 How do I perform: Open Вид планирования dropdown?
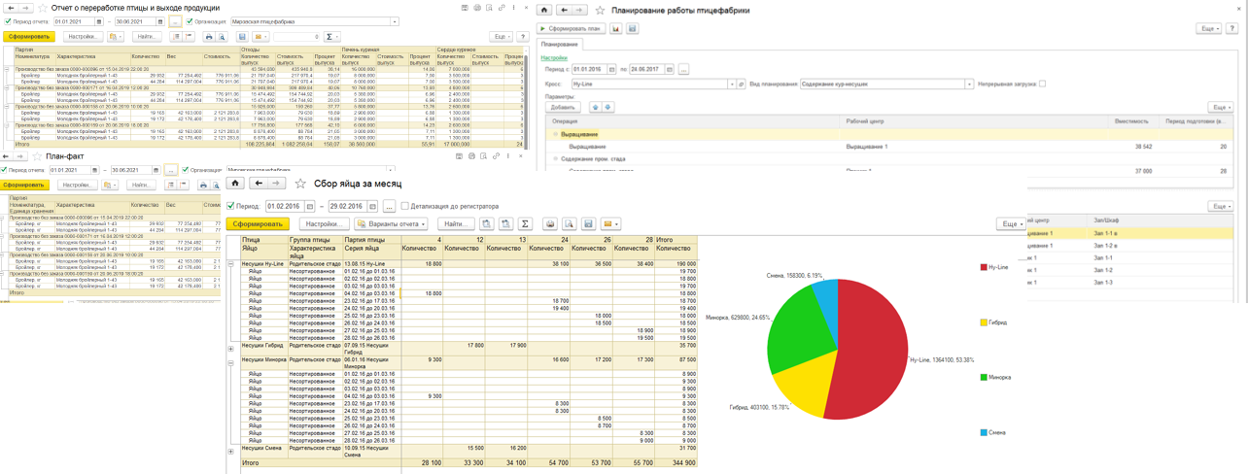(969, 85)
